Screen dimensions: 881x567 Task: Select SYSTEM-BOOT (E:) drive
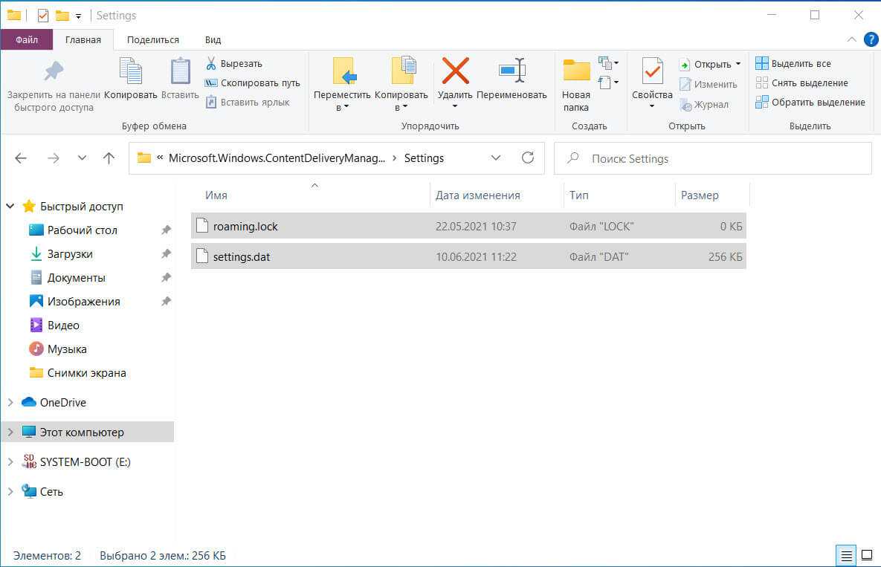pos(84,462)
